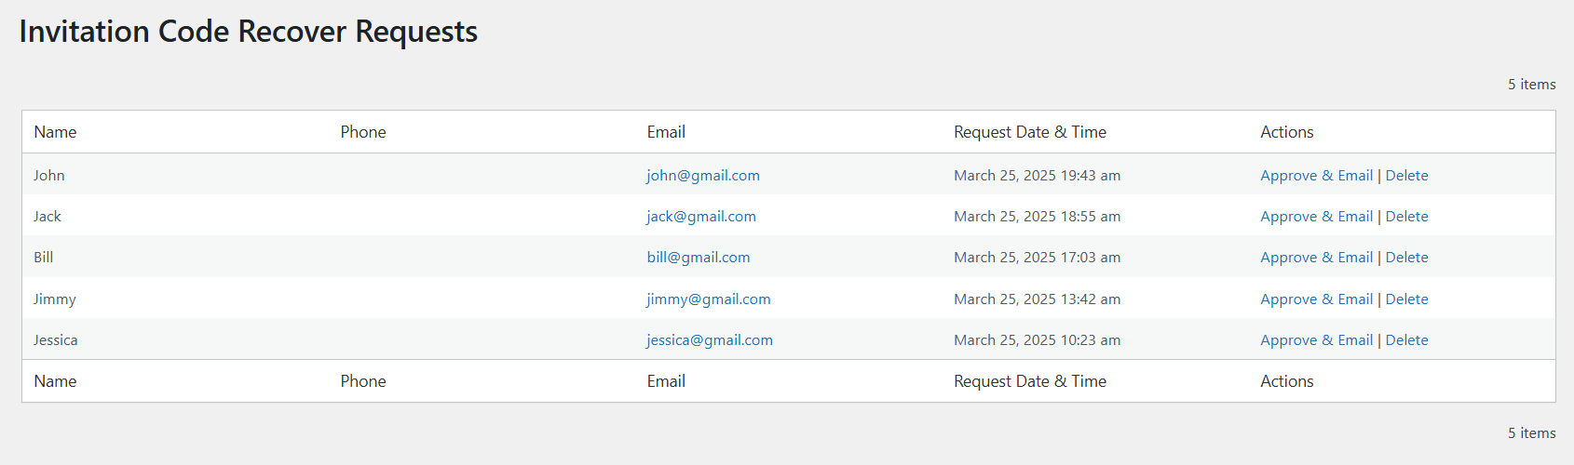Screen dimensions: 1574x465
Task: Approve and email John's recovery request
Action: (1316, 176)
